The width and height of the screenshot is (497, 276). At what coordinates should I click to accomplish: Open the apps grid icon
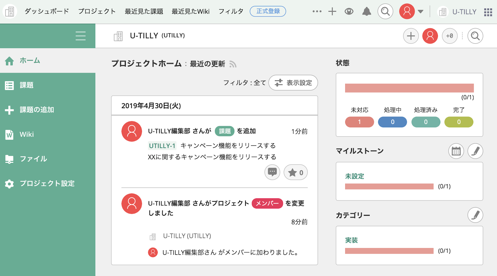[x=488, y=12]
